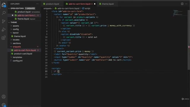Collapse the layout folder
Viewport: 190px width, 107px height.
point(15,33)
